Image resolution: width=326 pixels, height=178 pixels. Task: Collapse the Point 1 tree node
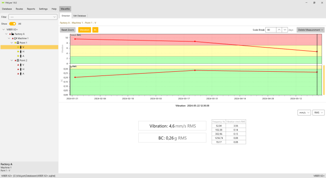pos(12,43)
